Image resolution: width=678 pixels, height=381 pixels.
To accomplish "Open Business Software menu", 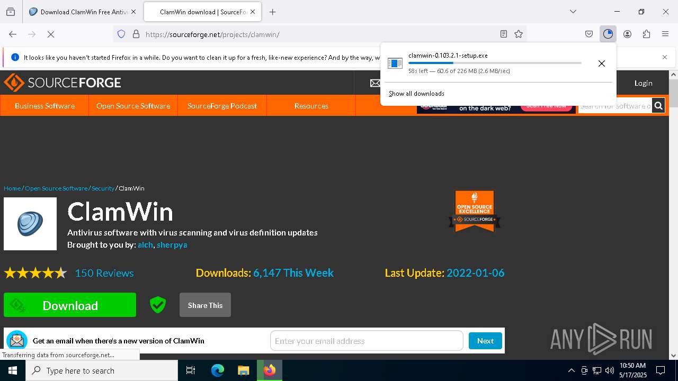I will [44, 106].
